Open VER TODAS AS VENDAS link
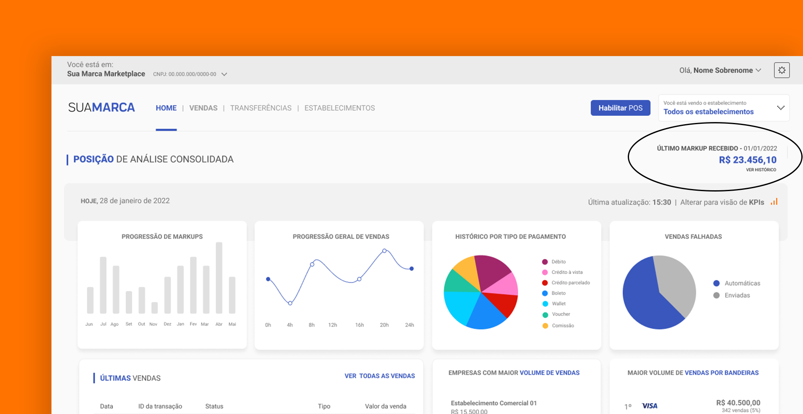This screenshot has width=803, height=414. pos(380,376)
